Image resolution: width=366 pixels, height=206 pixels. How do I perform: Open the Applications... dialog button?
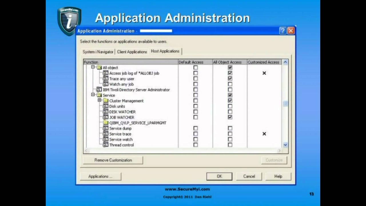click(100, 177)
